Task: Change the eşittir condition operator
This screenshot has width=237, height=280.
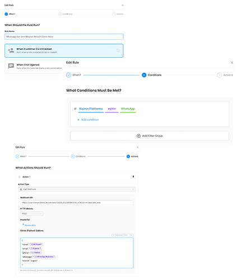Action: [111, 109]
